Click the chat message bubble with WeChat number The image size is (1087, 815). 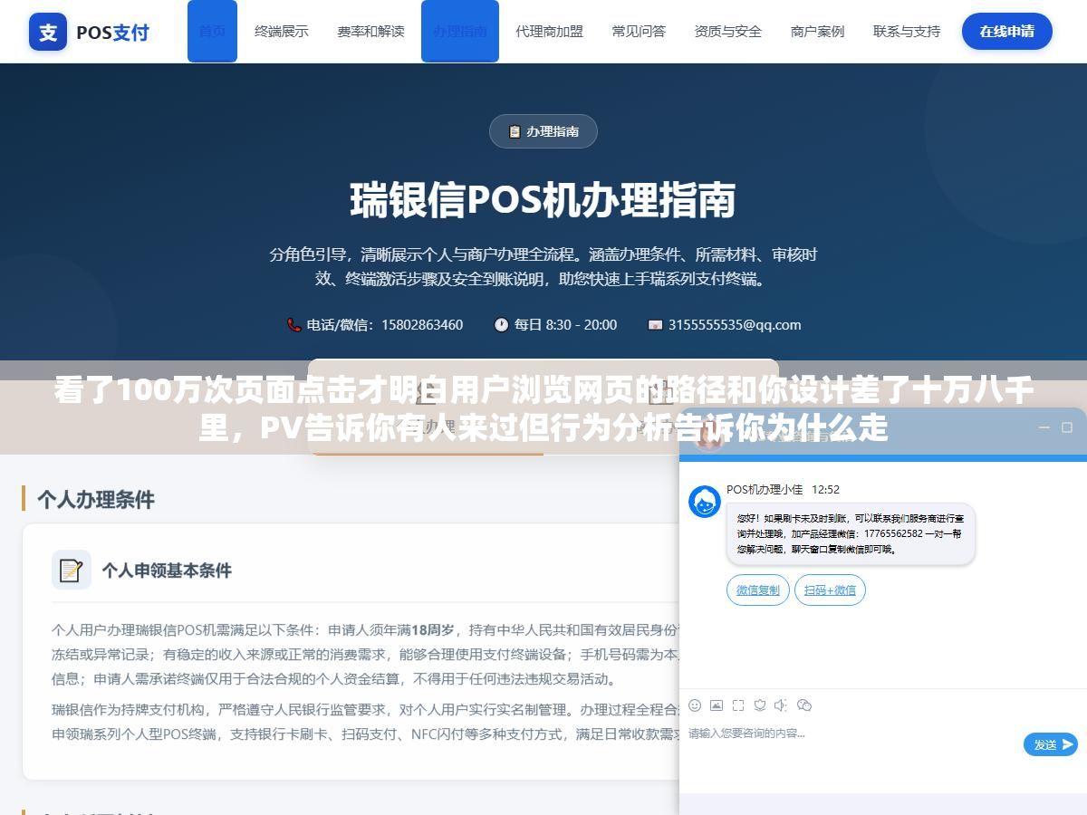click(851, 534)
